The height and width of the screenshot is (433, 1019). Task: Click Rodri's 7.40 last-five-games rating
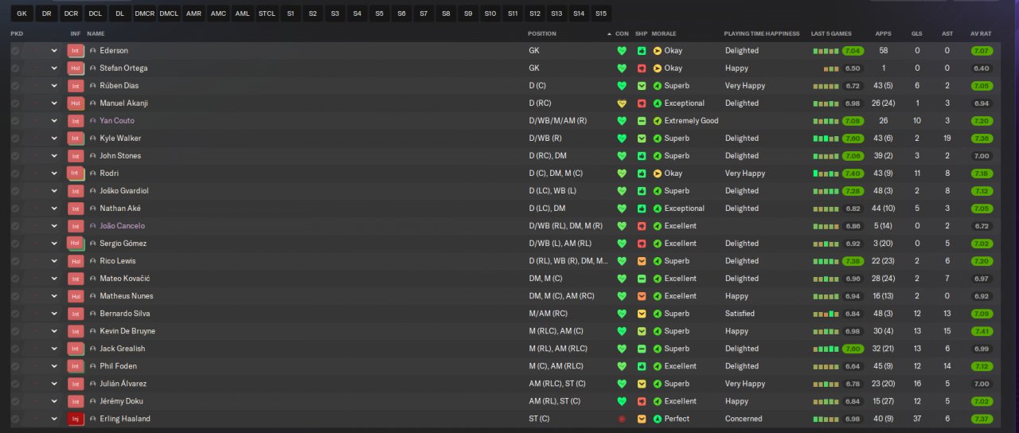[x=853, y=173]
